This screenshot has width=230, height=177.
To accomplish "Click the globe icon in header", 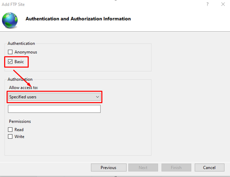I will [x=10, y=20].
